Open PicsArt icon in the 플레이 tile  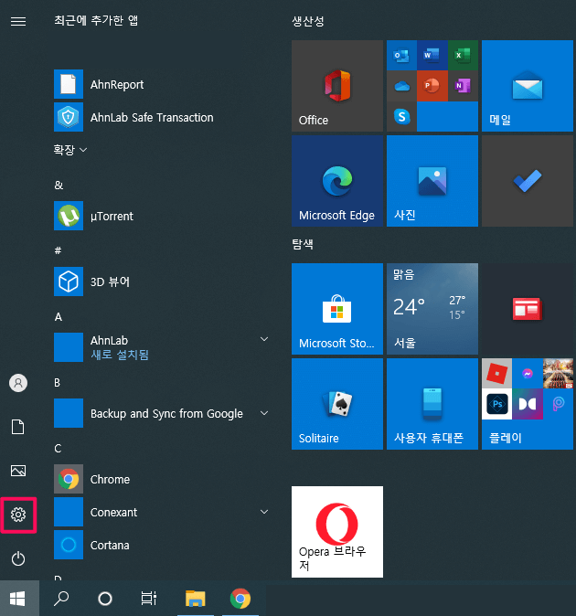point(558,404)
